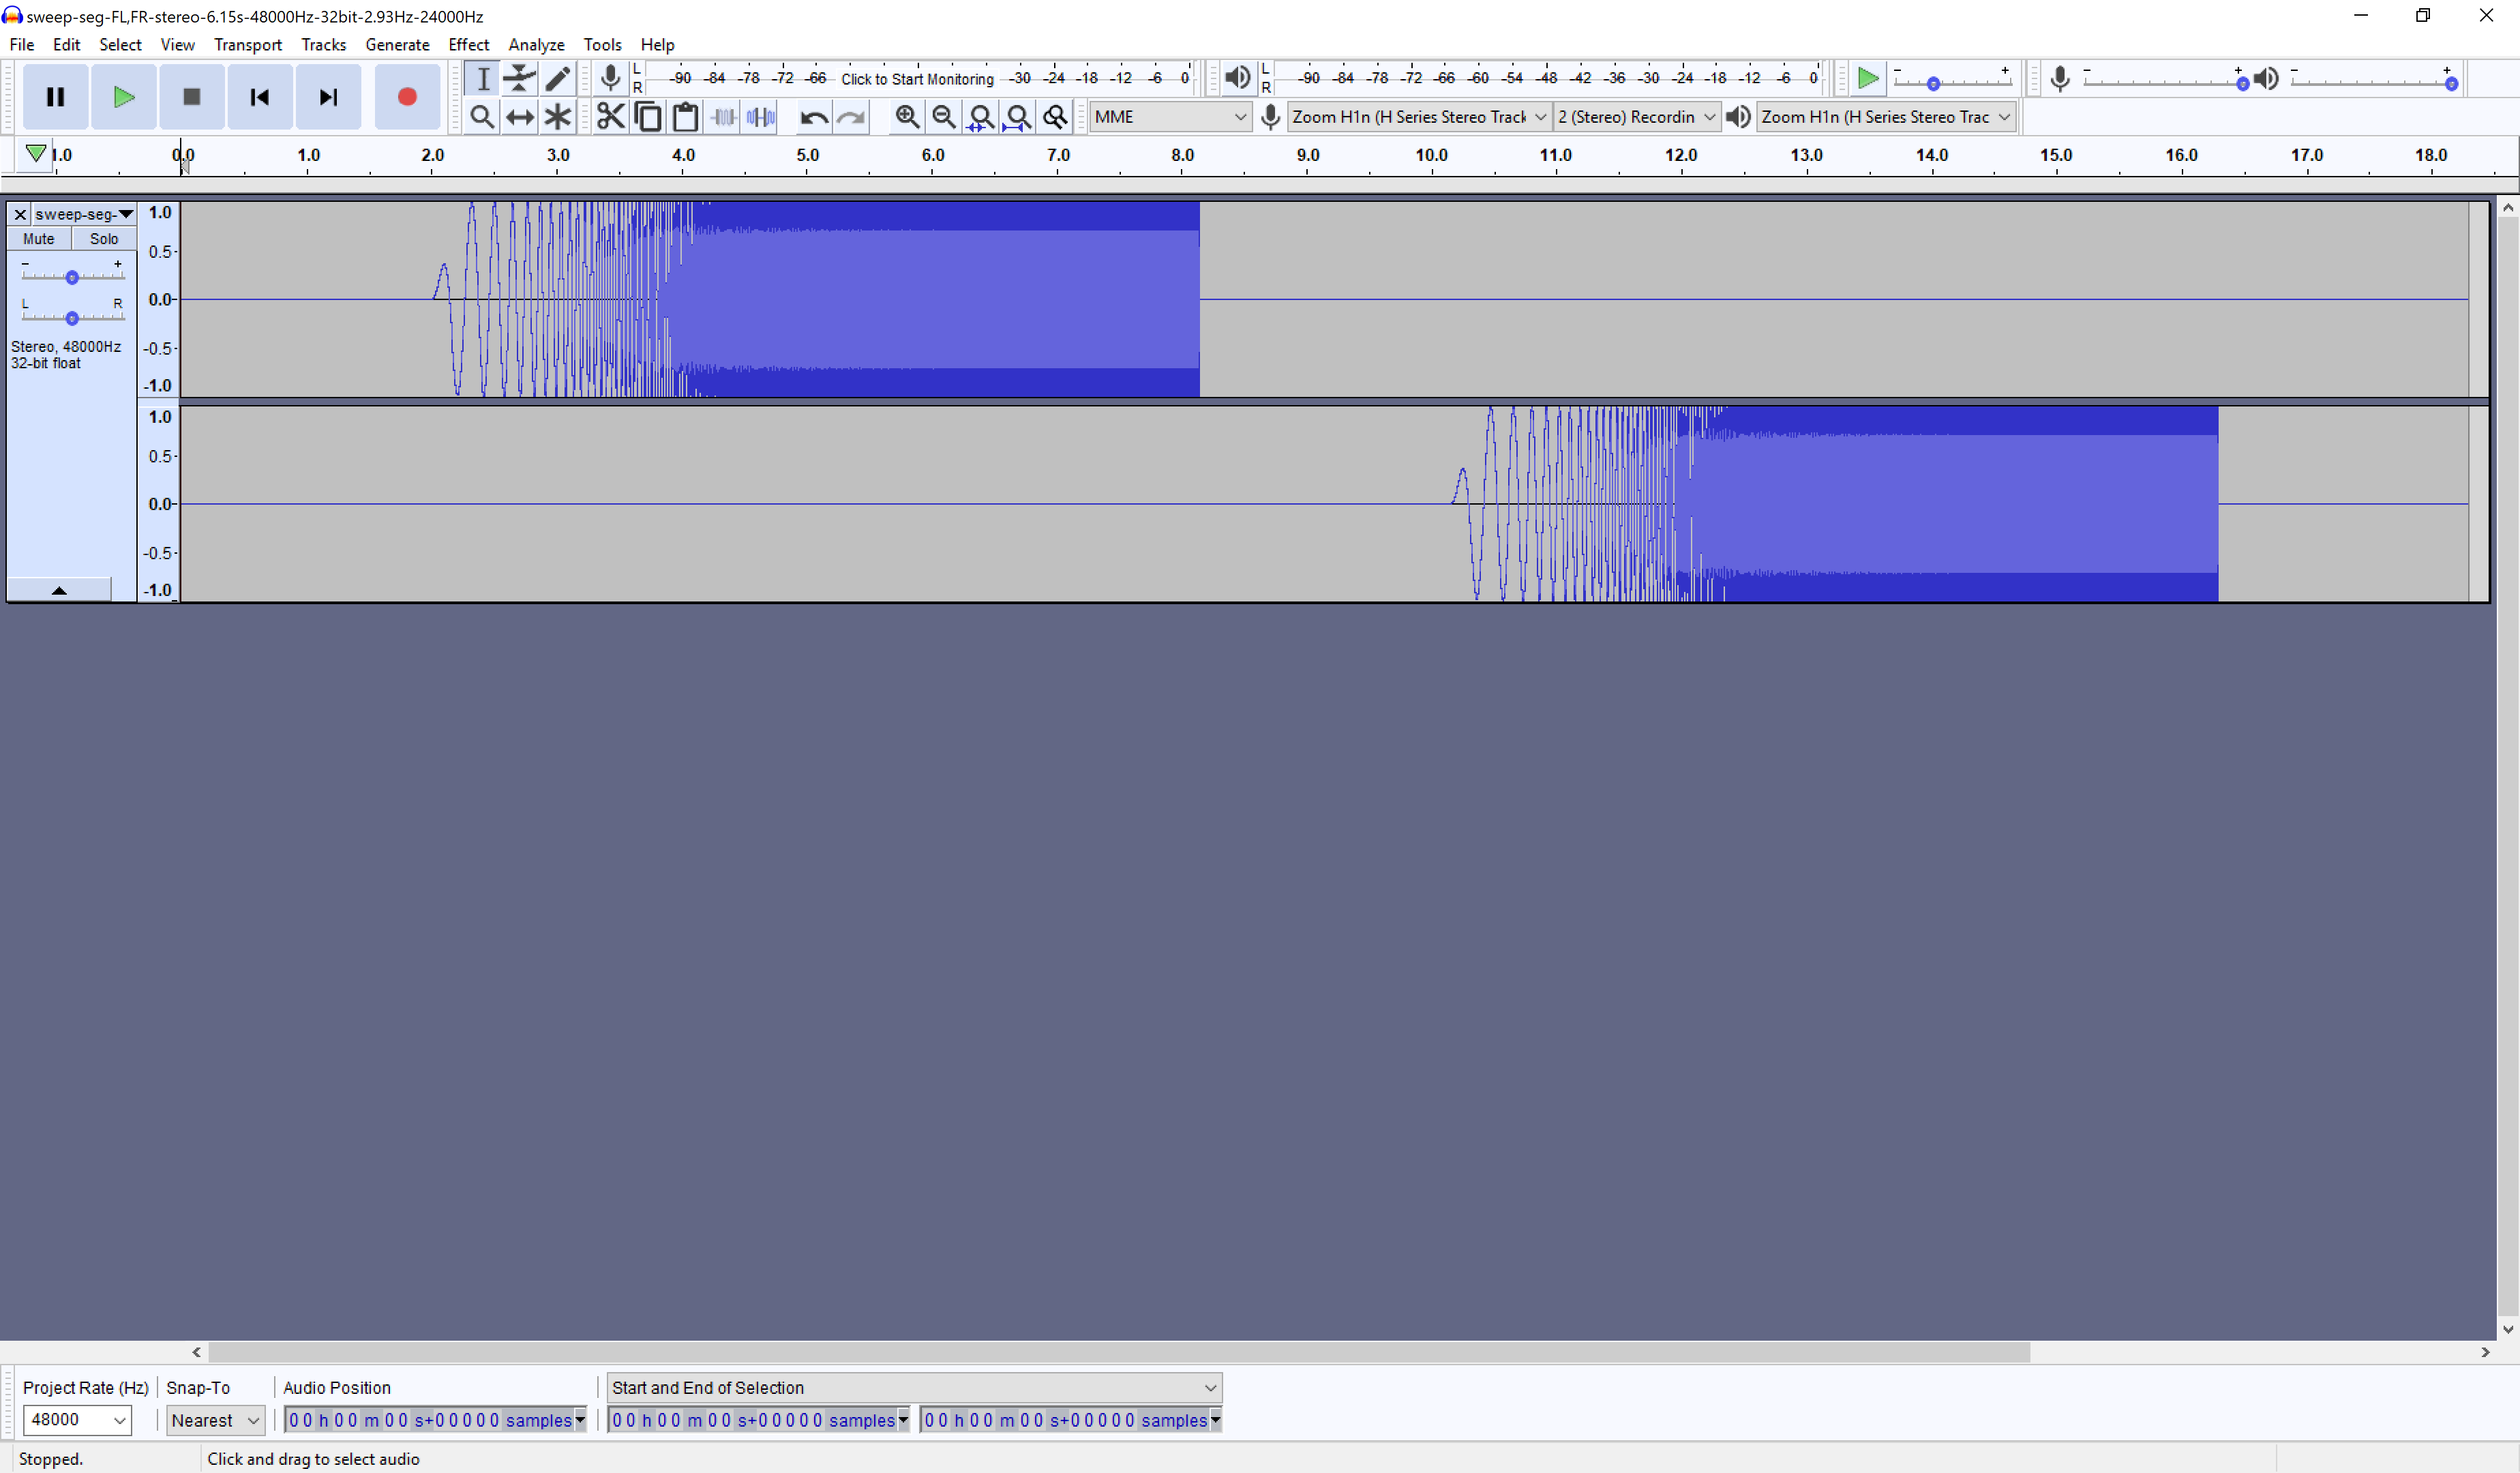The height and width of the screenshot is (1473, 2520).
Task: Solo the sweep-seg track
Action: (x=103, y=239)
